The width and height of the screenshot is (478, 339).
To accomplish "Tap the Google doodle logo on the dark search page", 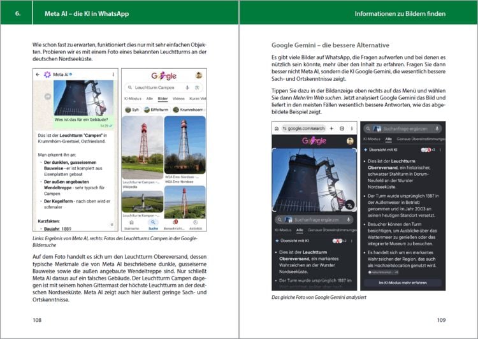I will coord(314,141).
